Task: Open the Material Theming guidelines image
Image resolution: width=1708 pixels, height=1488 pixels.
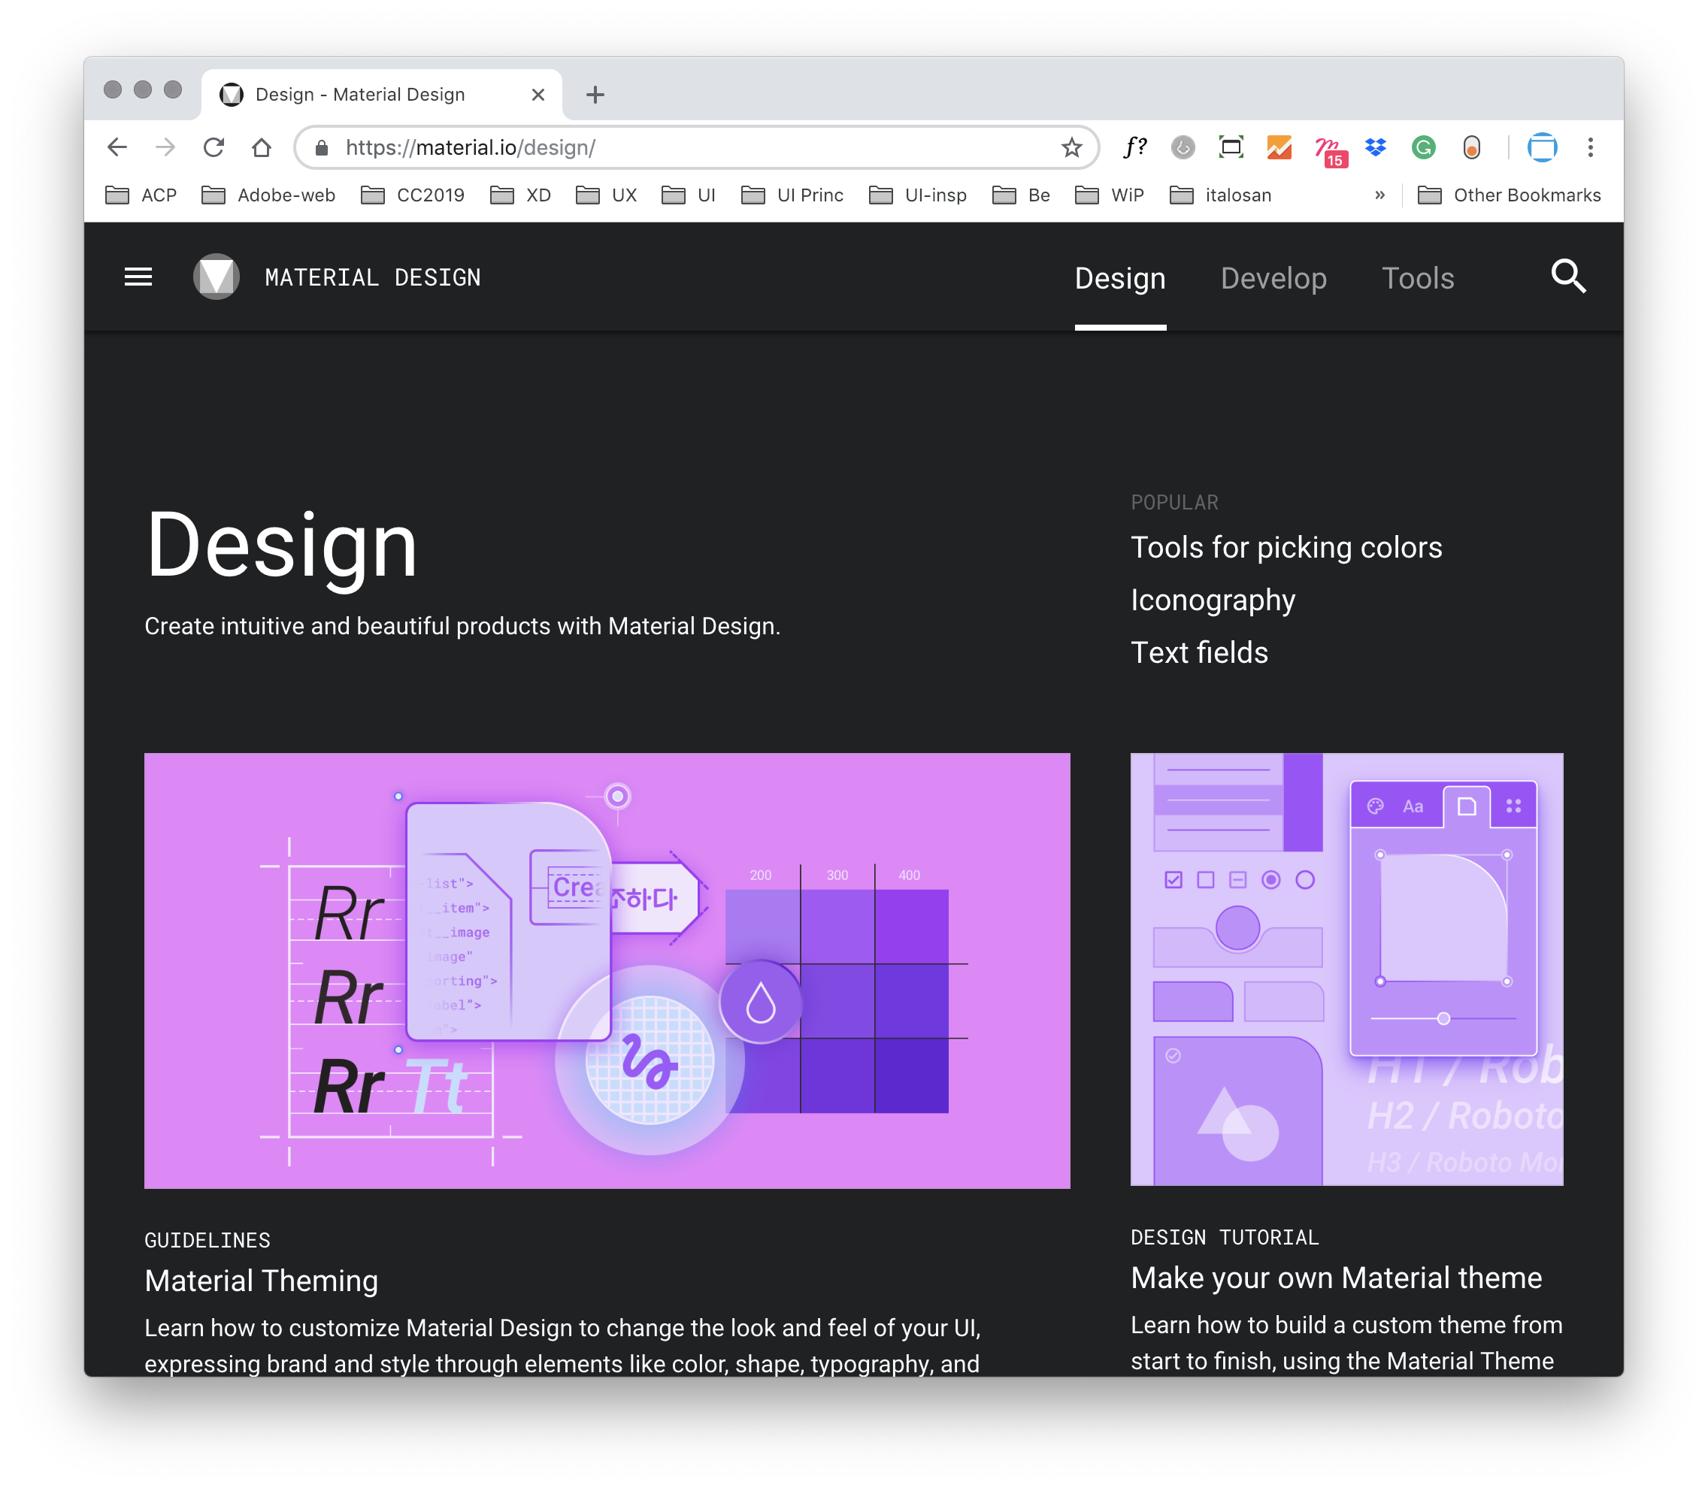Action: (x=607, y=971)
